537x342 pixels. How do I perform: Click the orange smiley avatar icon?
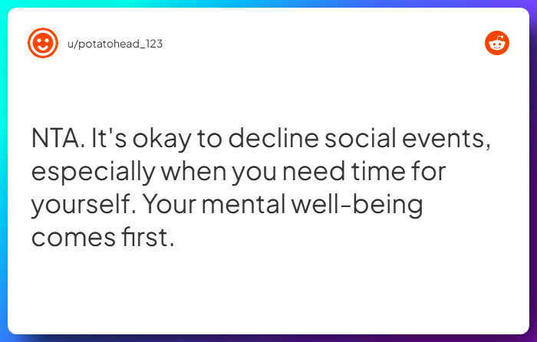[42, 44]
